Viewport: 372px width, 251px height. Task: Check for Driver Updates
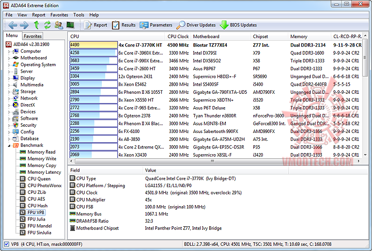pyautogui.click(x=196, y=25)
